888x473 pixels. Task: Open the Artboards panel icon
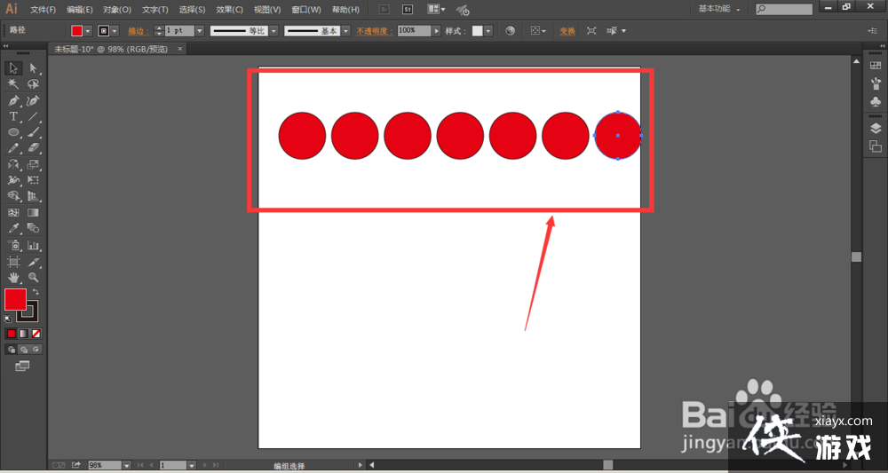[875, 146]
